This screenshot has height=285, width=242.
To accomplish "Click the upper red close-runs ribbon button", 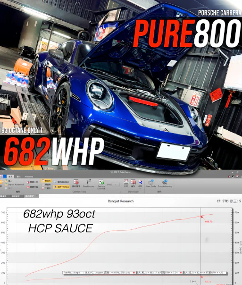I will [x=33, y=182].
